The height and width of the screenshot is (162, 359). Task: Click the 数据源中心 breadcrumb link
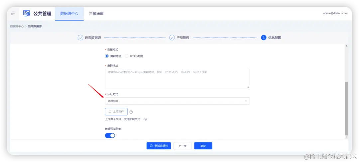pyautogui.click(x=17, y=26)
